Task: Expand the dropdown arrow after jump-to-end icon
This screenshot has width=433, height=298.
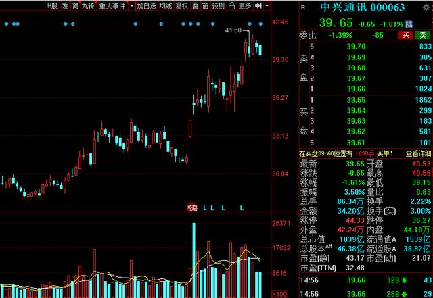Action: click(267, 6)
